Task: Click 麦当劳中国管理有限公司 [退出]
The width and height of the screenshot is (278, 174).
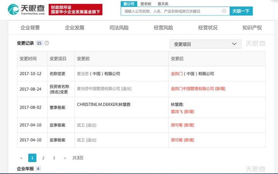Action: [x=104, y=89]
